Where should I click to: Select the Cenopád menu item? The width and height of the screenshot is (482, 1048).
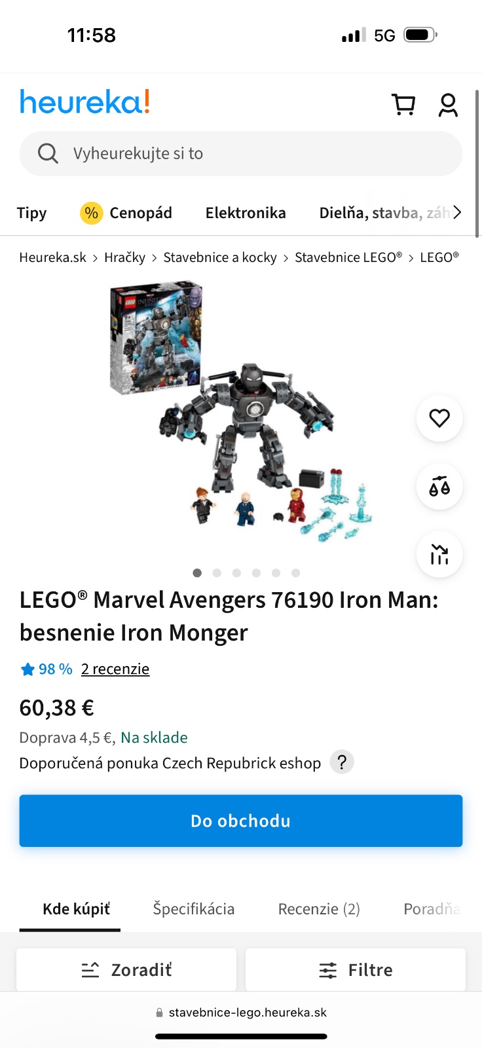pos(126,213)
